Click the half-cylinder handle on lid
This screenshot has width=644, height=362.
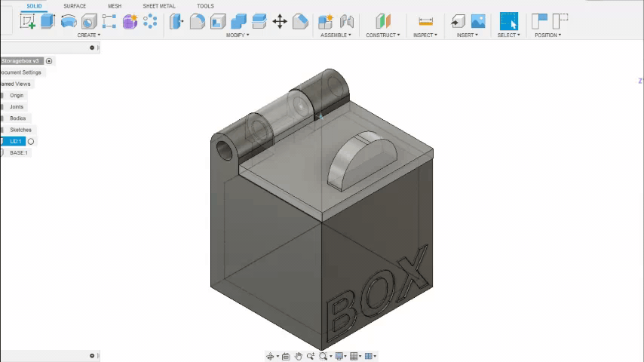click(360, 159)
